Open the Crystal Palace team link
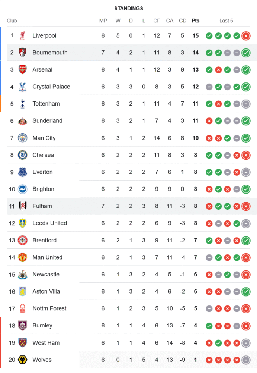 tap(51, 87)
